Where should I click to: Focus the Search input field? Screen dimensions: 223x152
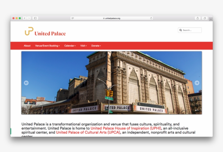pos(190,30)
